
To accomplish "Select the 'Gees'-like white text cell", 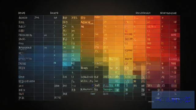I will [x=85, y=68].
